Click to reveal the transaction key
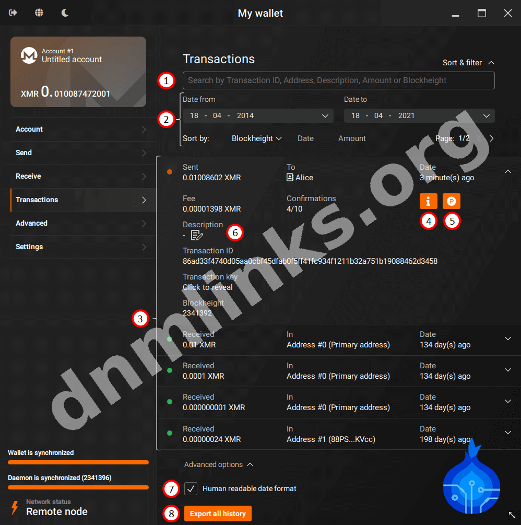This screenshot has width=521, height=525. pos(208,287)
